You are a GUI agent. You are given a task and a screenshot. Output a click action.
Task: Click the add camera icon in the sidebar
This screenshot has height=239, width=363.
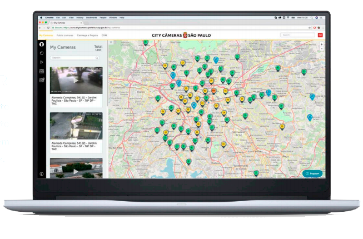click(x=42, y=81)
